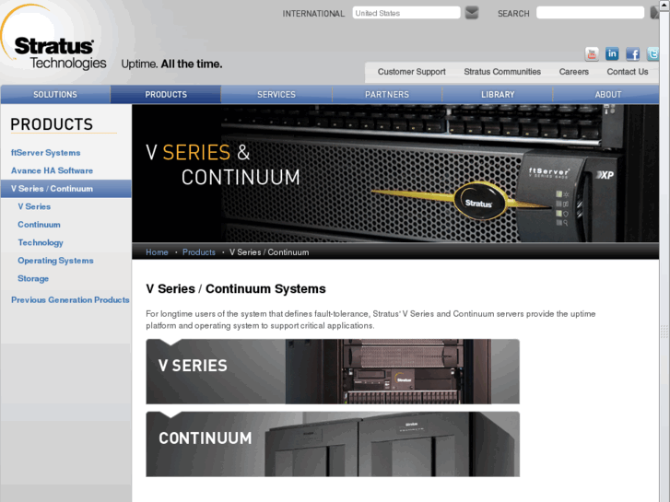The height and width of the screenshot is (502, 670).
Task: Open the Twitter social icon
Action: (x=652, y=53)
